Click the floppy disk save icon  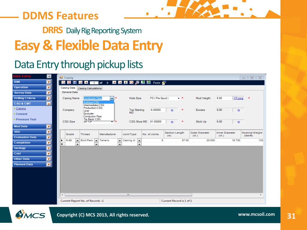(75, 83)
